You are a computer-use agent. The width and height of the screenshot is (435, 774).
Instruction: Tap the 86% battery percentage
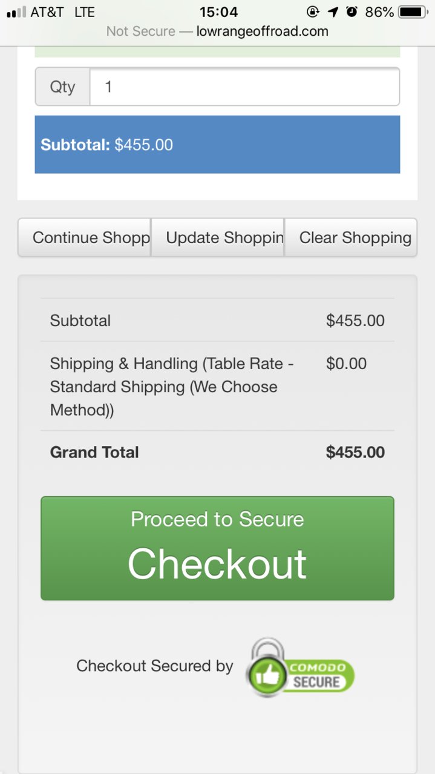point(379,12)
